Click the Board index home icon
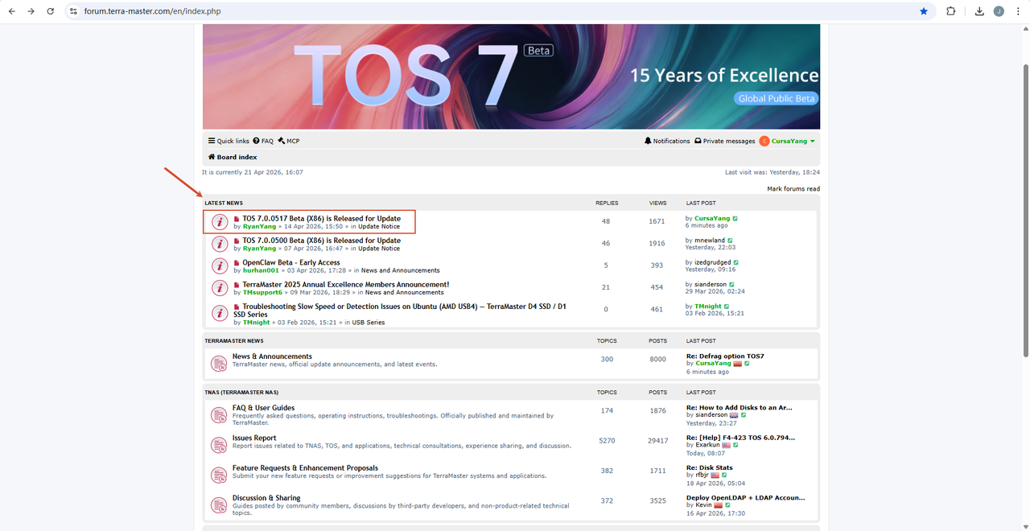This screenshot has height=531, width=1030. (212, 157)
